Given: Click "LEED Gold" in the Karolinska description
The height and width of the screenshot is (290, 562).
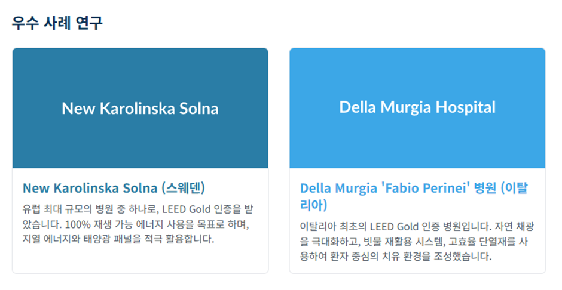Looking at the screenshot, I should click(186, 210).
